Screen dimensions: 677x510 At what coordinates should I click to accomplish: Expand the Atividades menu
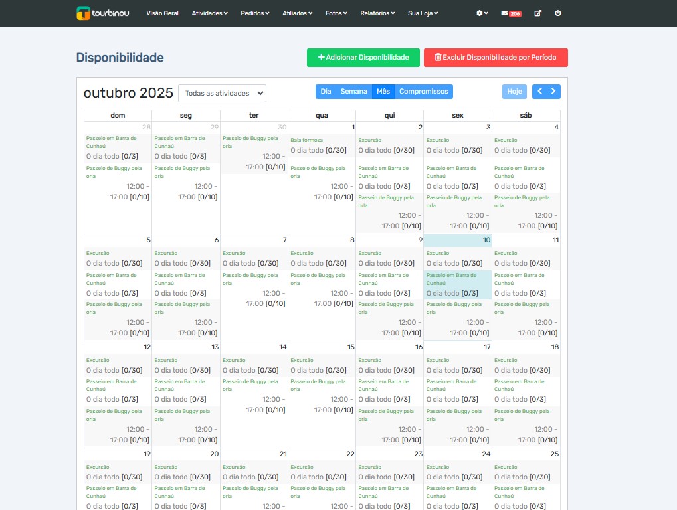coord(209,13)
